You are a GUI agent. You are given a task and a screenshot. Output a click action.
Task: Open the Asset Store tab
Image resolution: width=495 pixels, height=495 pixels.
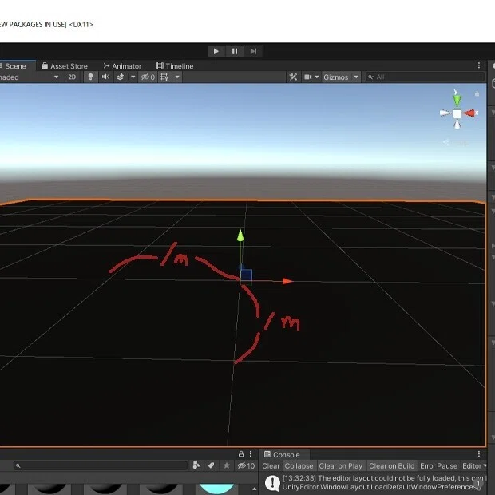[x=65, y=66]
